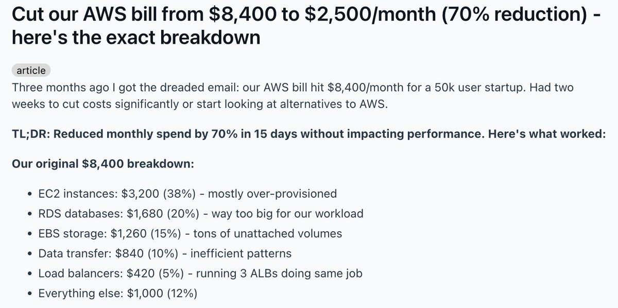The image size is (618, 308).
Task: Click "here's the exact breakdown" title line
Action: [x=135, y=38]
